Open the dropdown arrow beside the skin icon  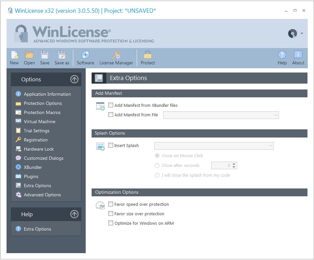click(302, 33)
